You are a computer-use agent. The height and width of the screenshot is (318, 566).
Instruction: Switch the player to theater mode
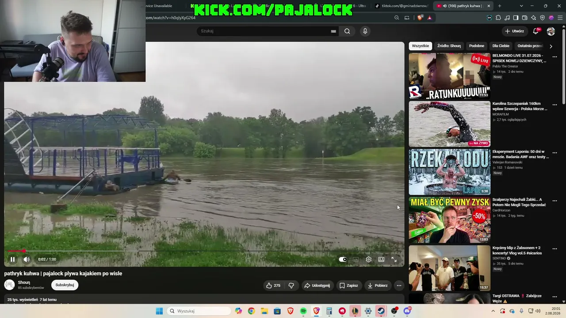coord(381,259)
